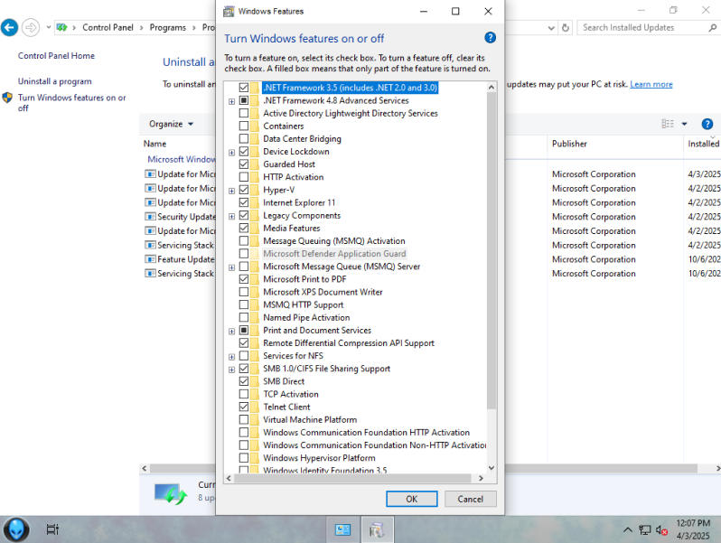Expand Services for NFS node
Screen dimensions: 721x543
tap(231, 357)
